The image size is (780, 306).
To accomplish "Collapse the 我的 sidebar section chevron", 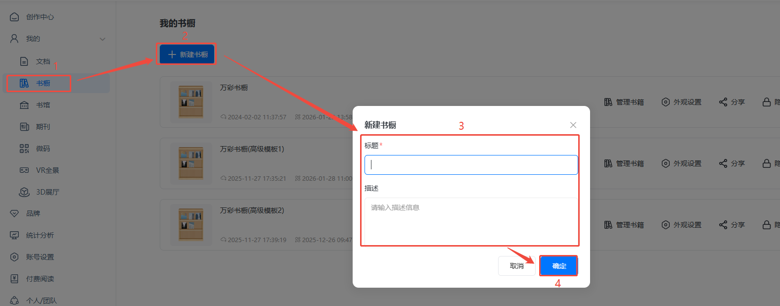I will coord(102,39).
